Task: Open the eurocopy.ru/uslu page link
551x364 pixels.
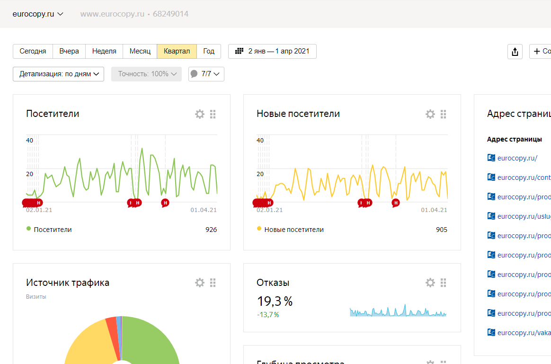Action: coord(524,216)
